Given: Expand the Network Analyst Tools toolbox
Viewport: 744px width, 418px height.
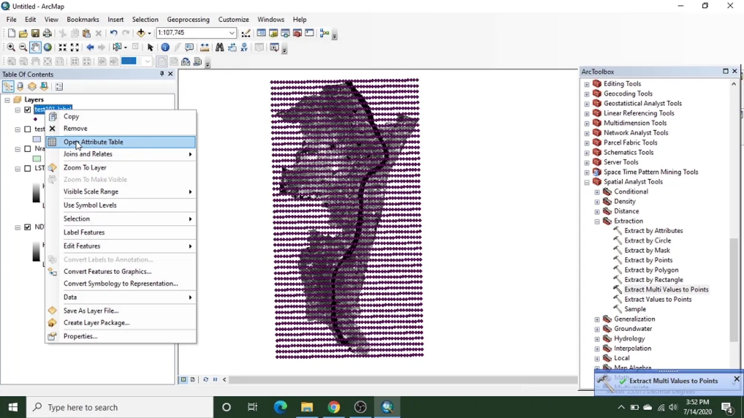Looking at the screenshot, I should pos(586,133).
